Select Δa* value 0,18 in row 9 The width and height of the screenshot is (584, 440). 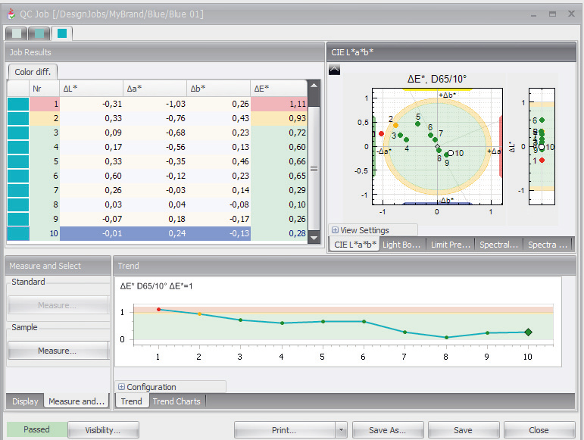click(x=155, y=219)
